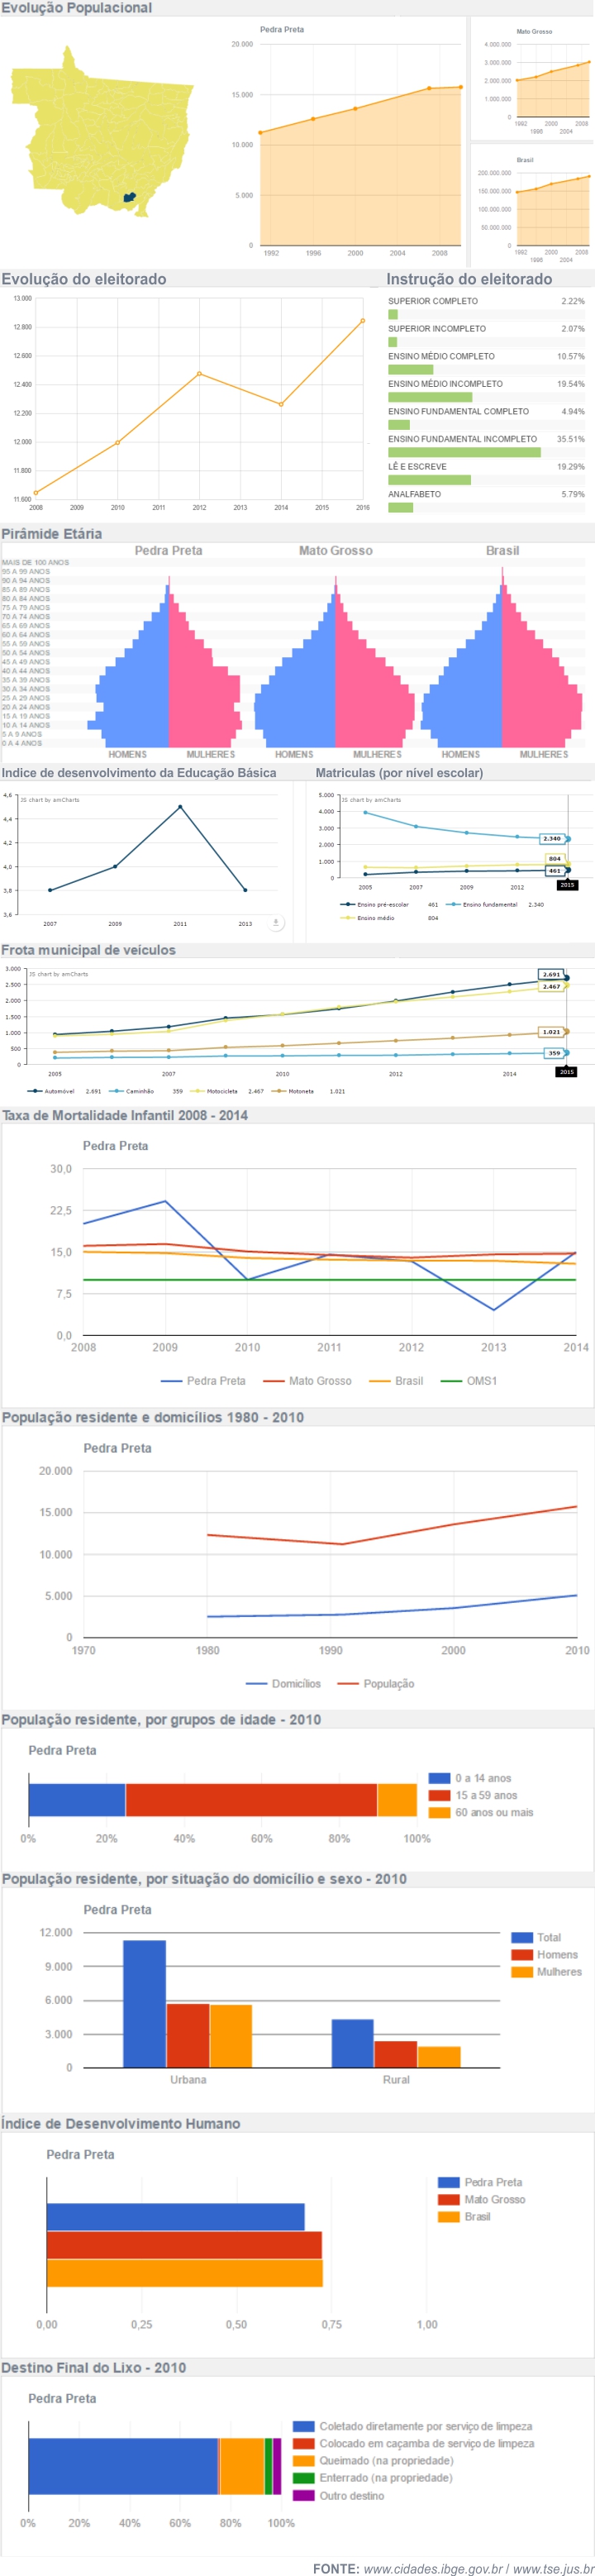Click the export icon on the IDEB chart
Screen dimensions: 595x2576
click(x=276, y=922)
